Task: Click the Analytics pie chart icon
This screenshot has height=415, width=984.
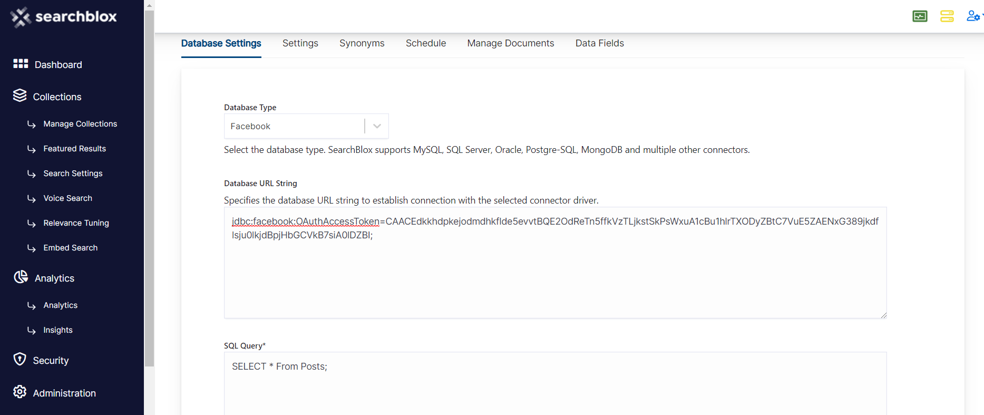Action: point(21,277)
